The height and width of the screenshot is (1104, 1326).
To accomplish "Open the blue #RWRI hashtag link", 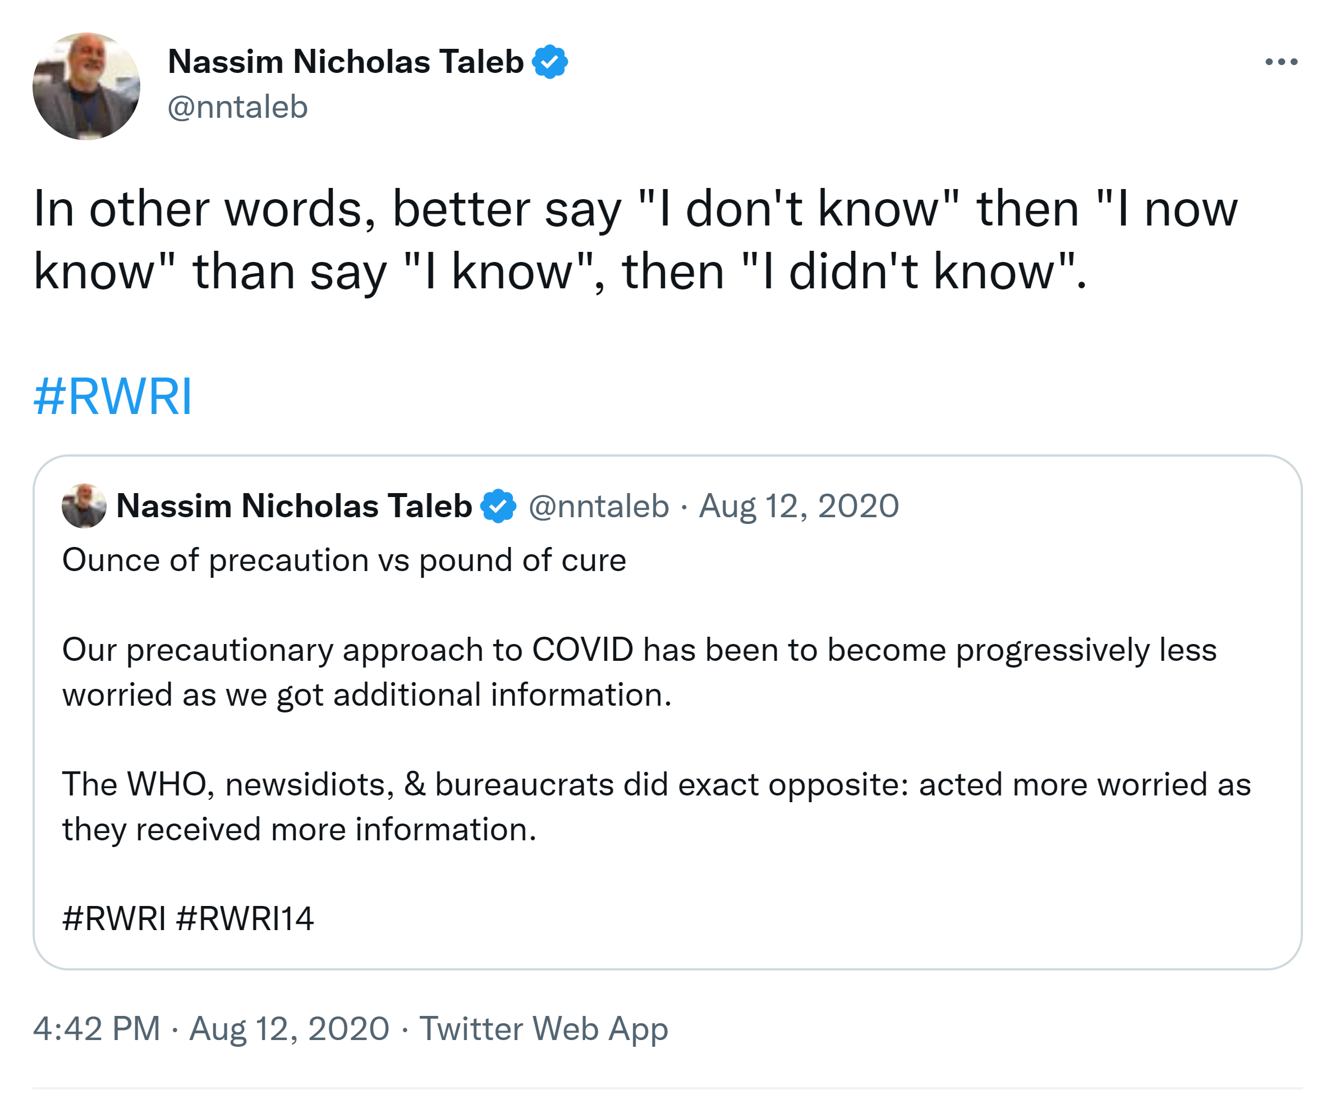I will [112, 397].
